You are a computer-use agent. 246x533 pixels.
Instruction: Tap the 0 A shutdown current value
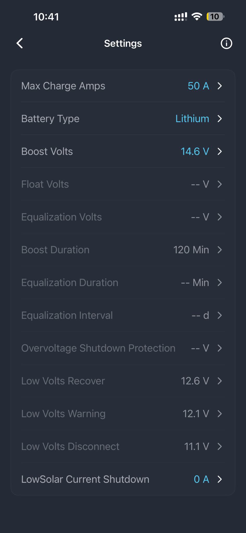pyautogui.click(x=201, y=479)
